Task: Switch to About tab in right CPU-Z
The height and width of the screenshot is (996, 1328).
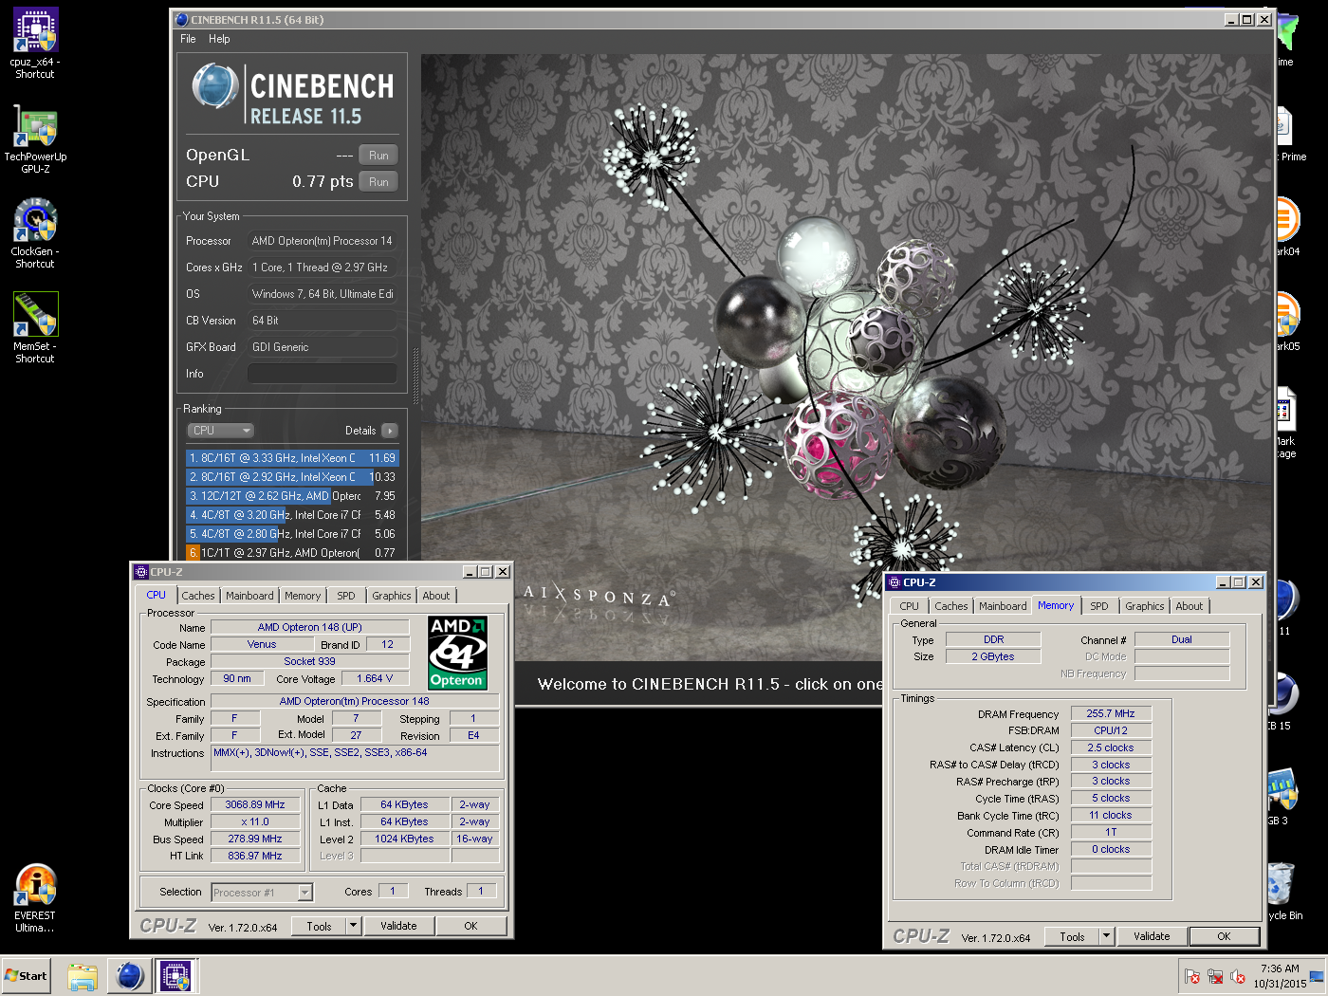Action: click(x=1190, y=606)
